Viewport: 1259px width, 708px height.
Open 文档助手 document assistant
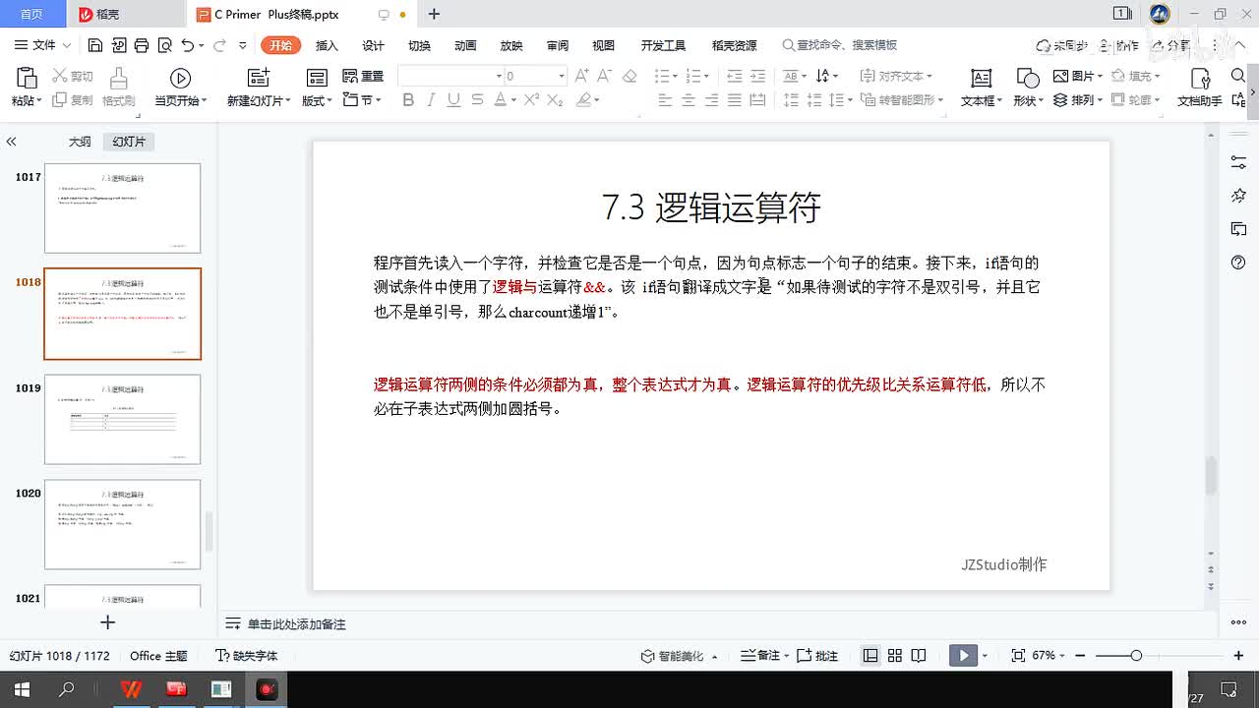(x=1200, y=88)
